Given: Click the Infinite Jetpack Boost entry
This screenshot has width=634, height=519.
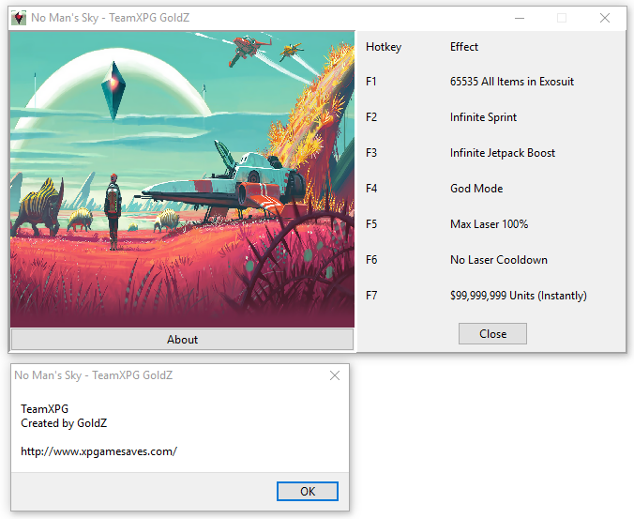Looking at the screenshot, I should [502, 153].
